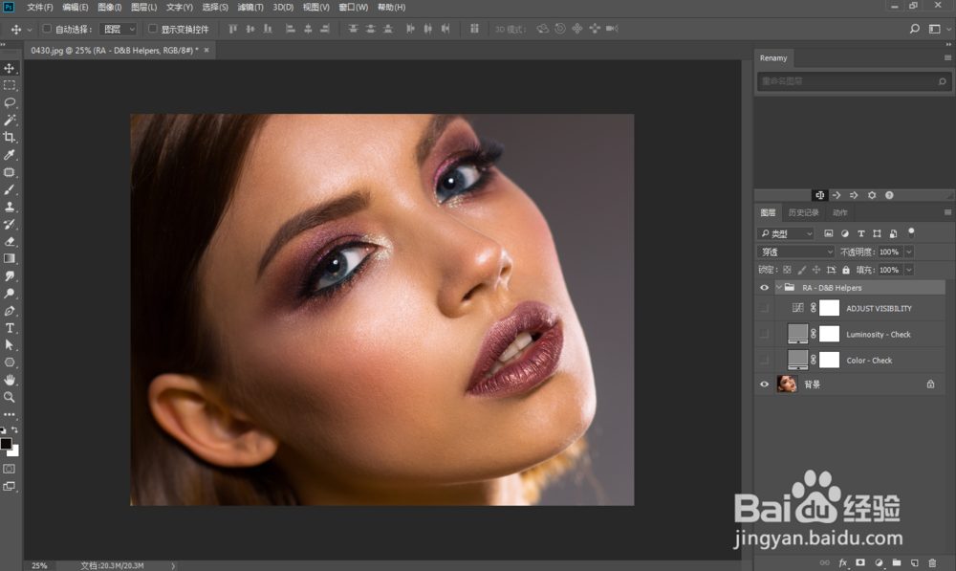Select the Zoom tool
The width and height of the screenshot is (956, 571).
click(10, 397)
